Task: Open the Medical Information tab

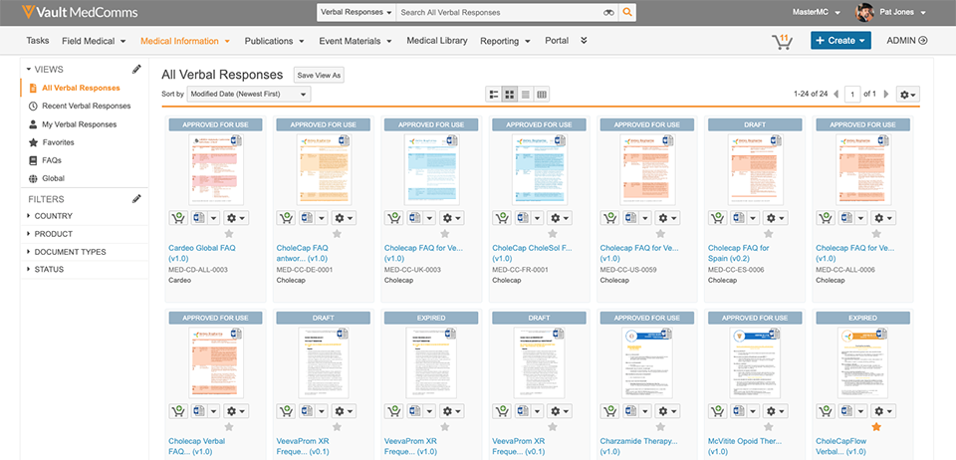Action: coord(185,41)
